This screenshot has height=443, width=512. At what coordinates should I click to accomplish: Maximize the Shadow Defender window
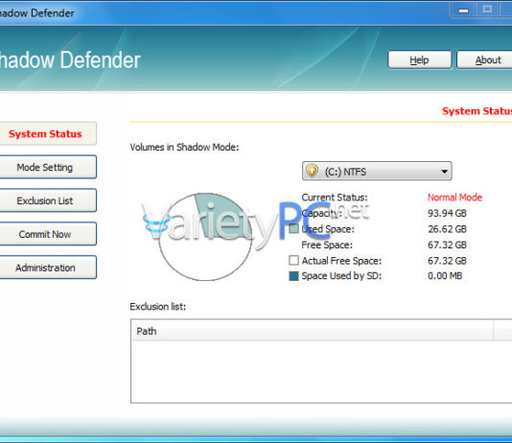487,10
